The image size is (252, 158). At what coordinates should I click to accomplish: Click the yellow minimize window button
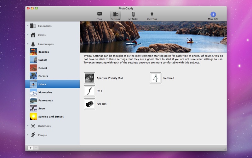[32, 8]
